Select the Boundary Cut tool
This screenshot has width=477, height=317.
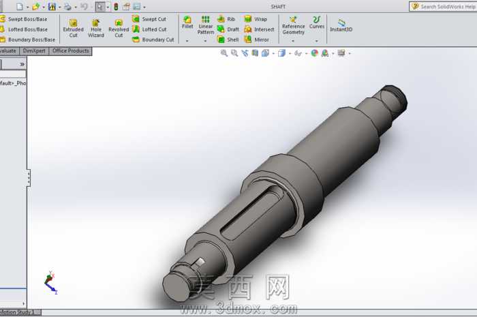(x=153, y=40)
